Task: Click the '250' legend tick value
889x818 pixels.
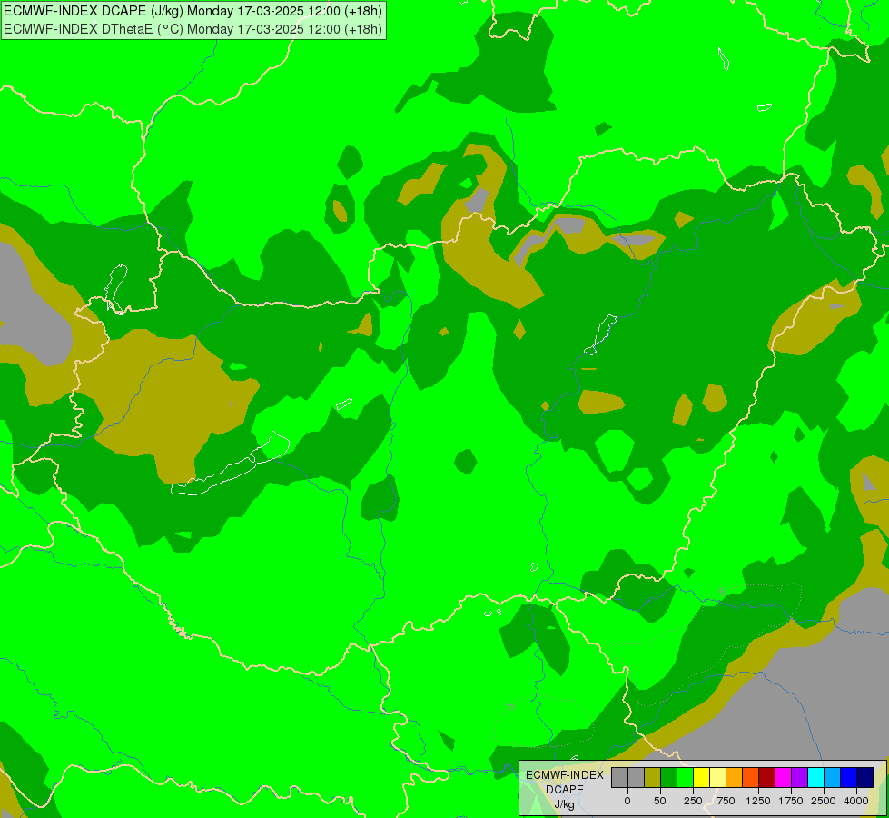Action: tap(693, 801)
